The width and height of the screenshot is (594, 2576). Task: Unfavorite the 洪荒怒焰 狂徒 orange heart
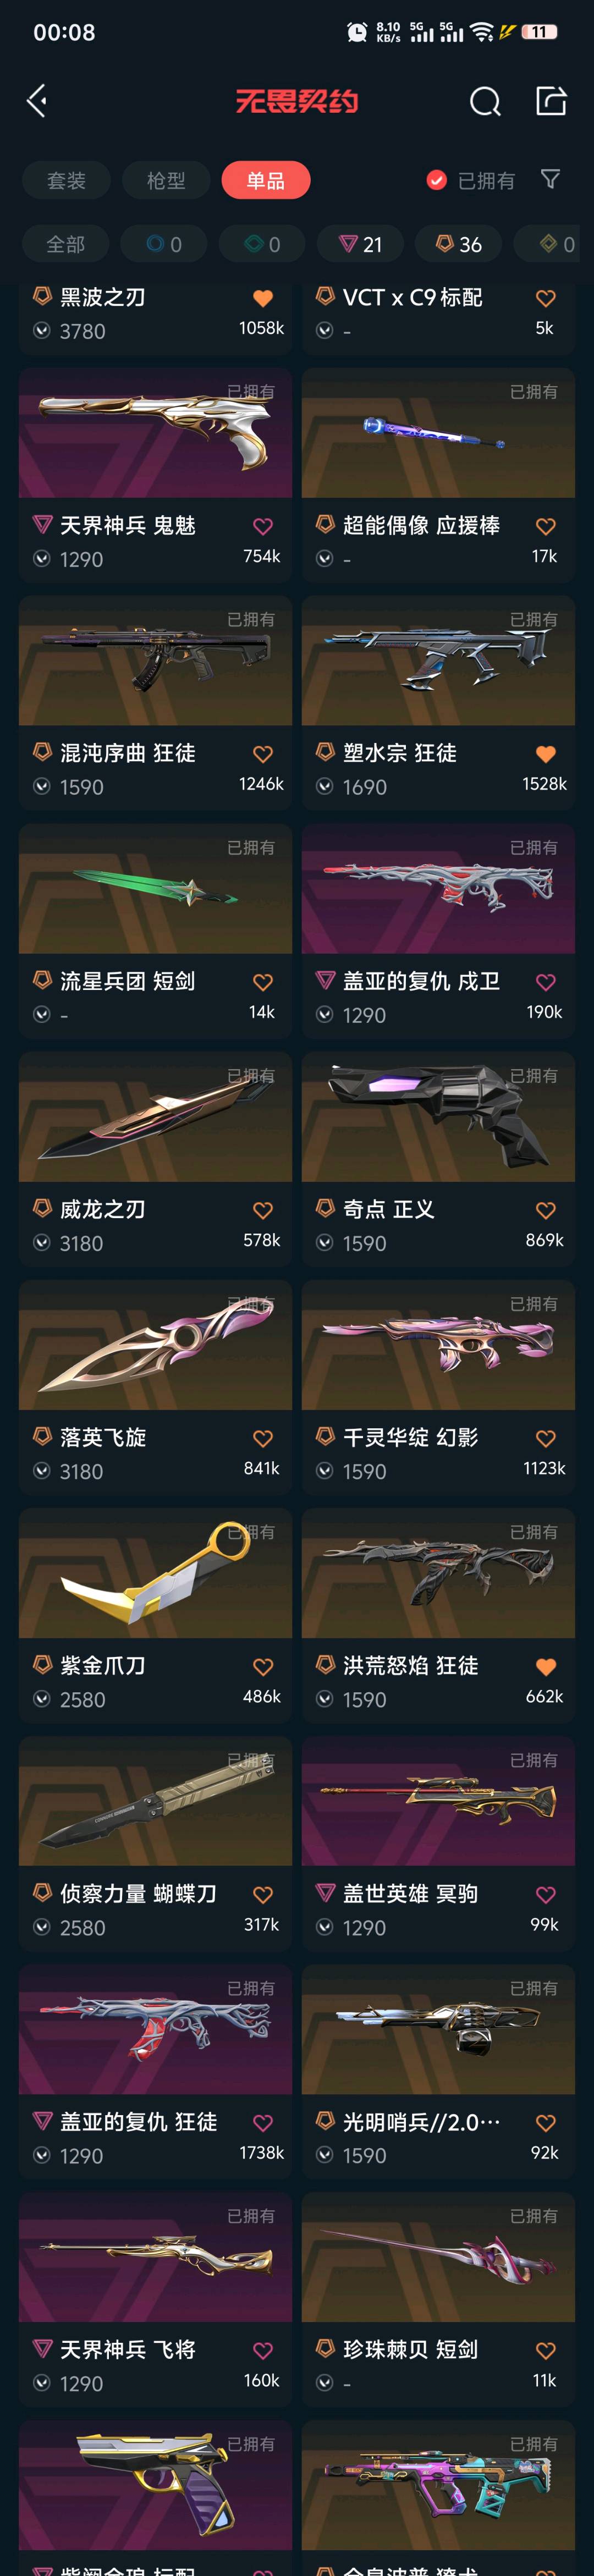pyautogui.click(x=545, y=1666)
